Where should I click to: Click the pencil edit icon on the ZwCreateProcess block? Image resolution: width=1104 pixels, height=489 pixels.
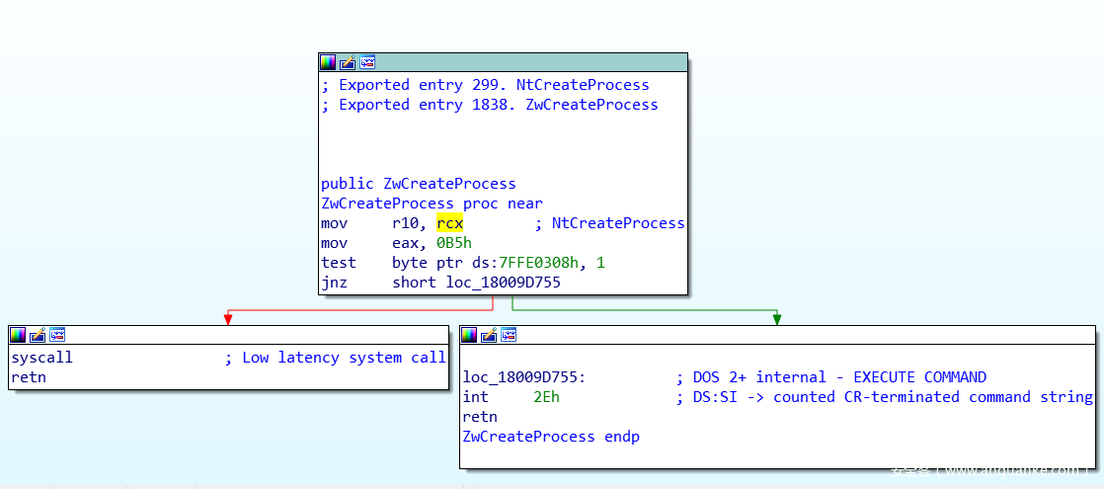tap(348, 62)
